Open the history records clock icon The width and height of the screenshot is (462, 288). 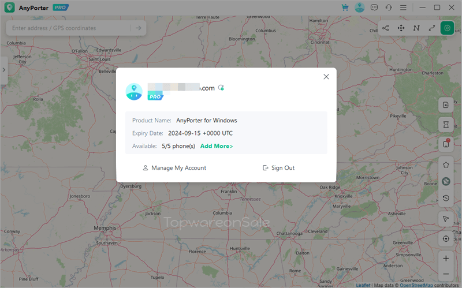[446, 198]
